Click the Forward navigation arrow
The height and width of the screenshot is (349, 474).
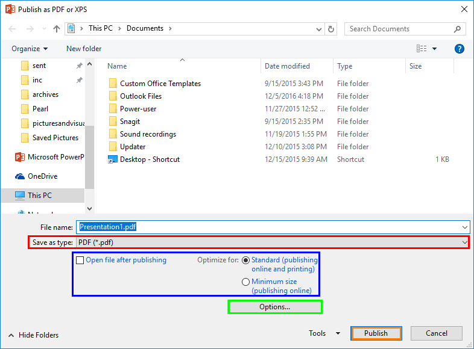[x=30, y=29]
